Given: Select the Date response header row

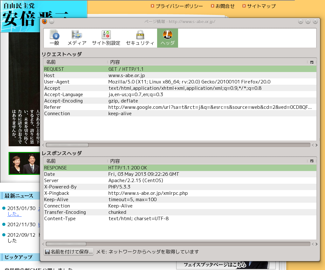Looking at the screenshot, I should (180, 174).
